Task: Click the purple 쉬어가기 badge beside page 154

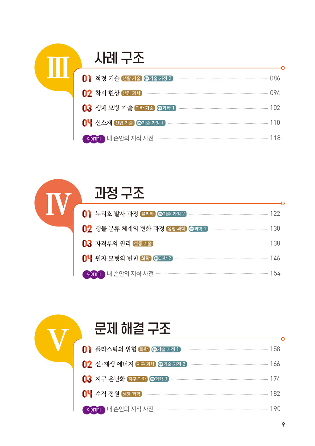Action: click(94, 274)
